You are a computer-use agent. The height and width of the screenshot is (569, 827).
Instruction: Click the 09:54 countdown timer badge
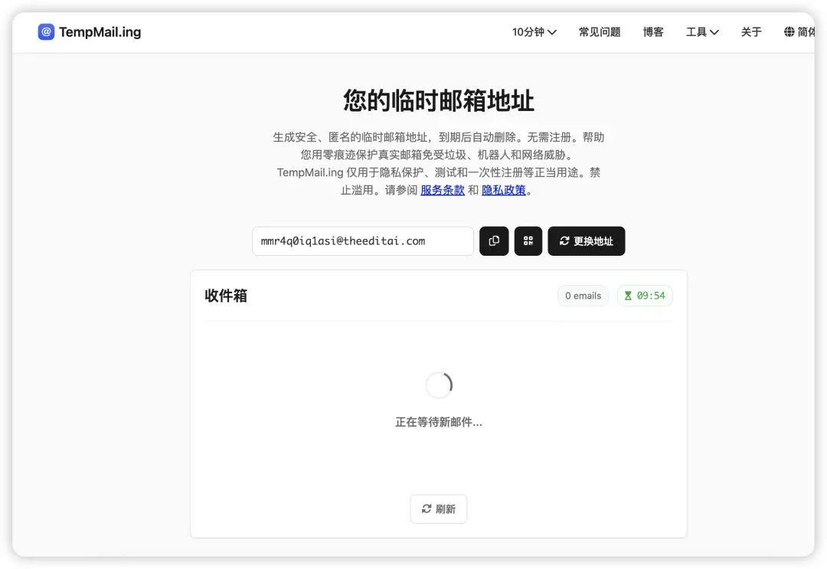coord(645,296)
